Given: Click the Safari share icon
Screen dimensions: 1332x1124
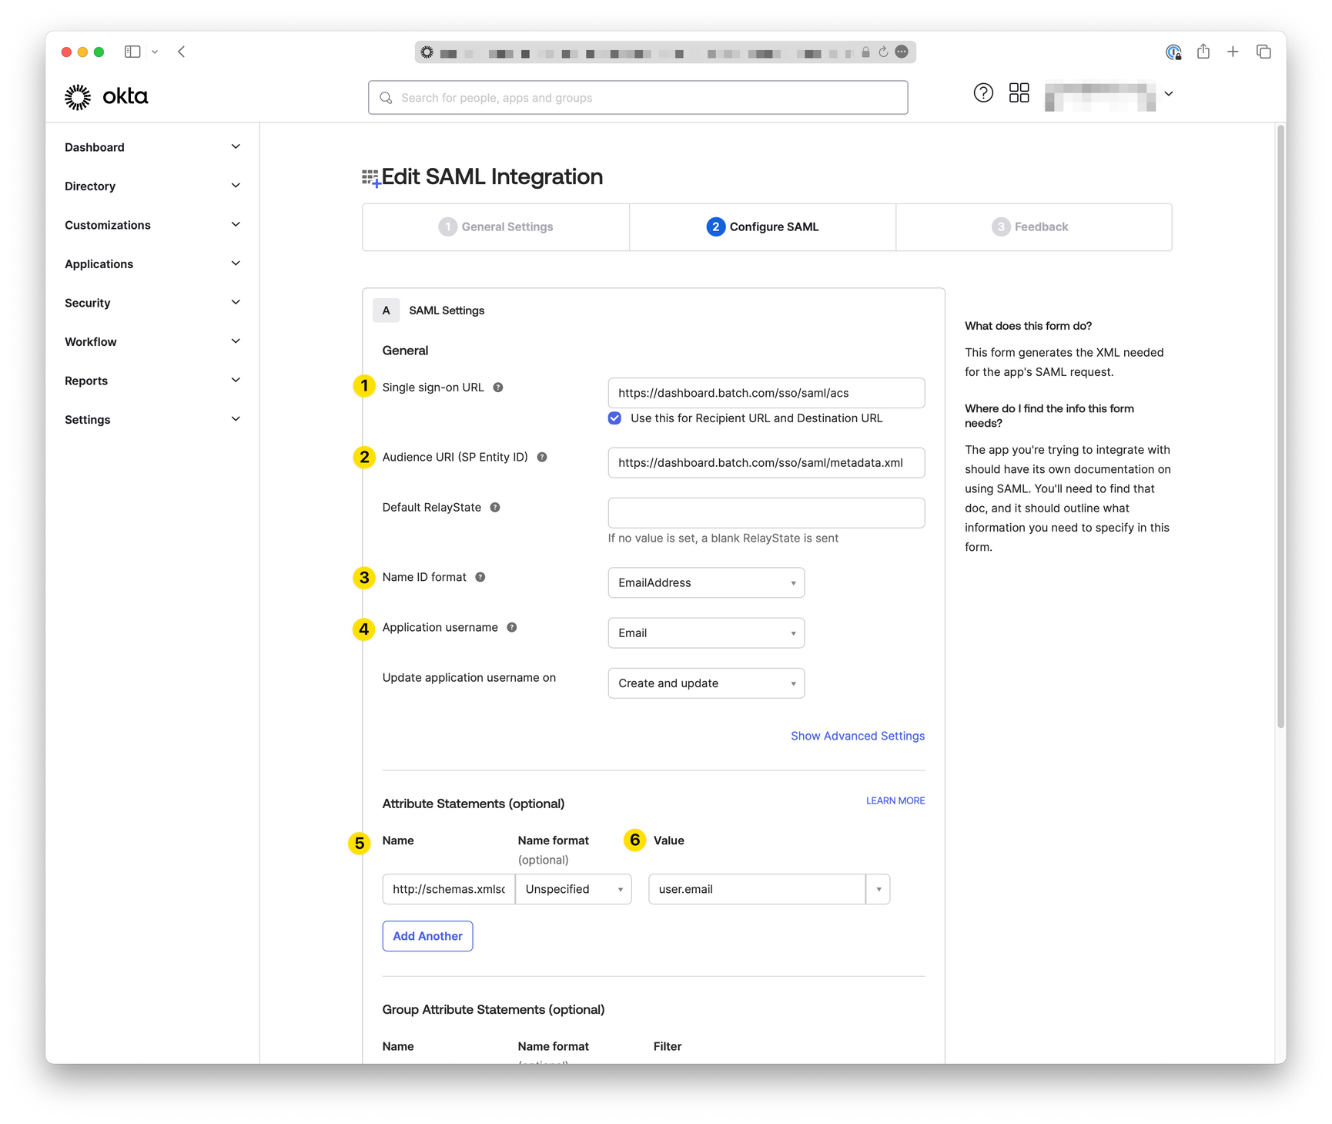Looking at the screenshot, I should coord(1203,52).
